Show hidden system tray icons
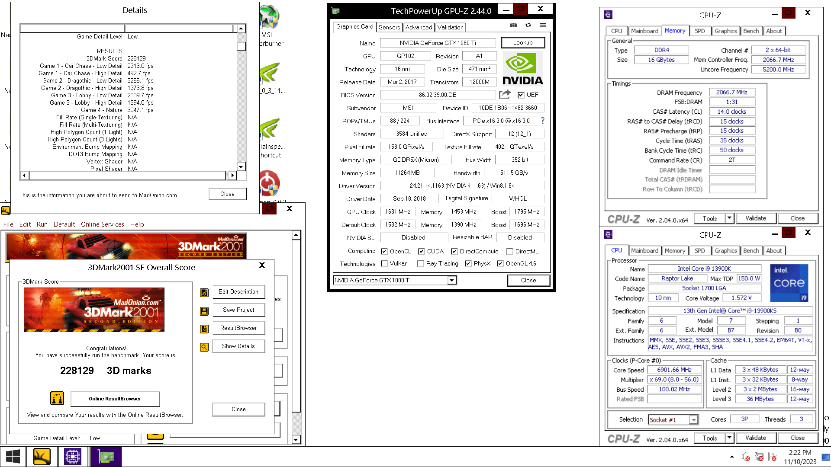The width and height of the screenshot is (831, 467). (x=732, y=457)
